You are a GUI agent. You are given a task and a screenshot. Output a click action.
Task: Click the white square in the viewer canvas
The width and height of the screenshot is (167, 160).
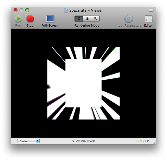(83, 83)
